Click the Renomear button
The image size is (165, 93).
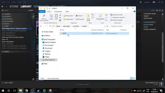tap(80, 19)
